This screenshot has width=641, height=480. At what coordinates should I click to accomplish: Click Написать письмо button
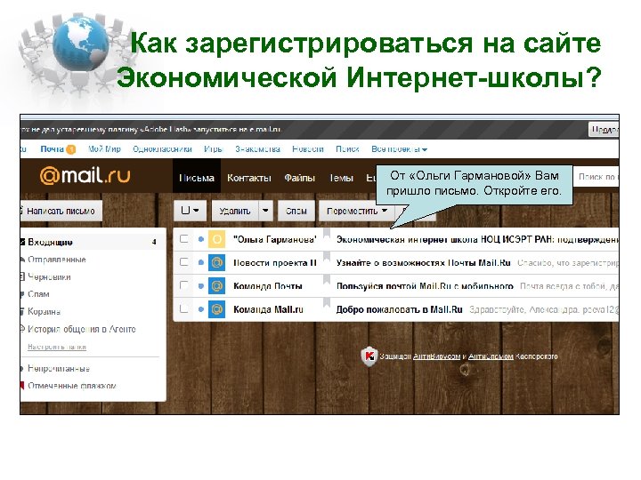61,211
